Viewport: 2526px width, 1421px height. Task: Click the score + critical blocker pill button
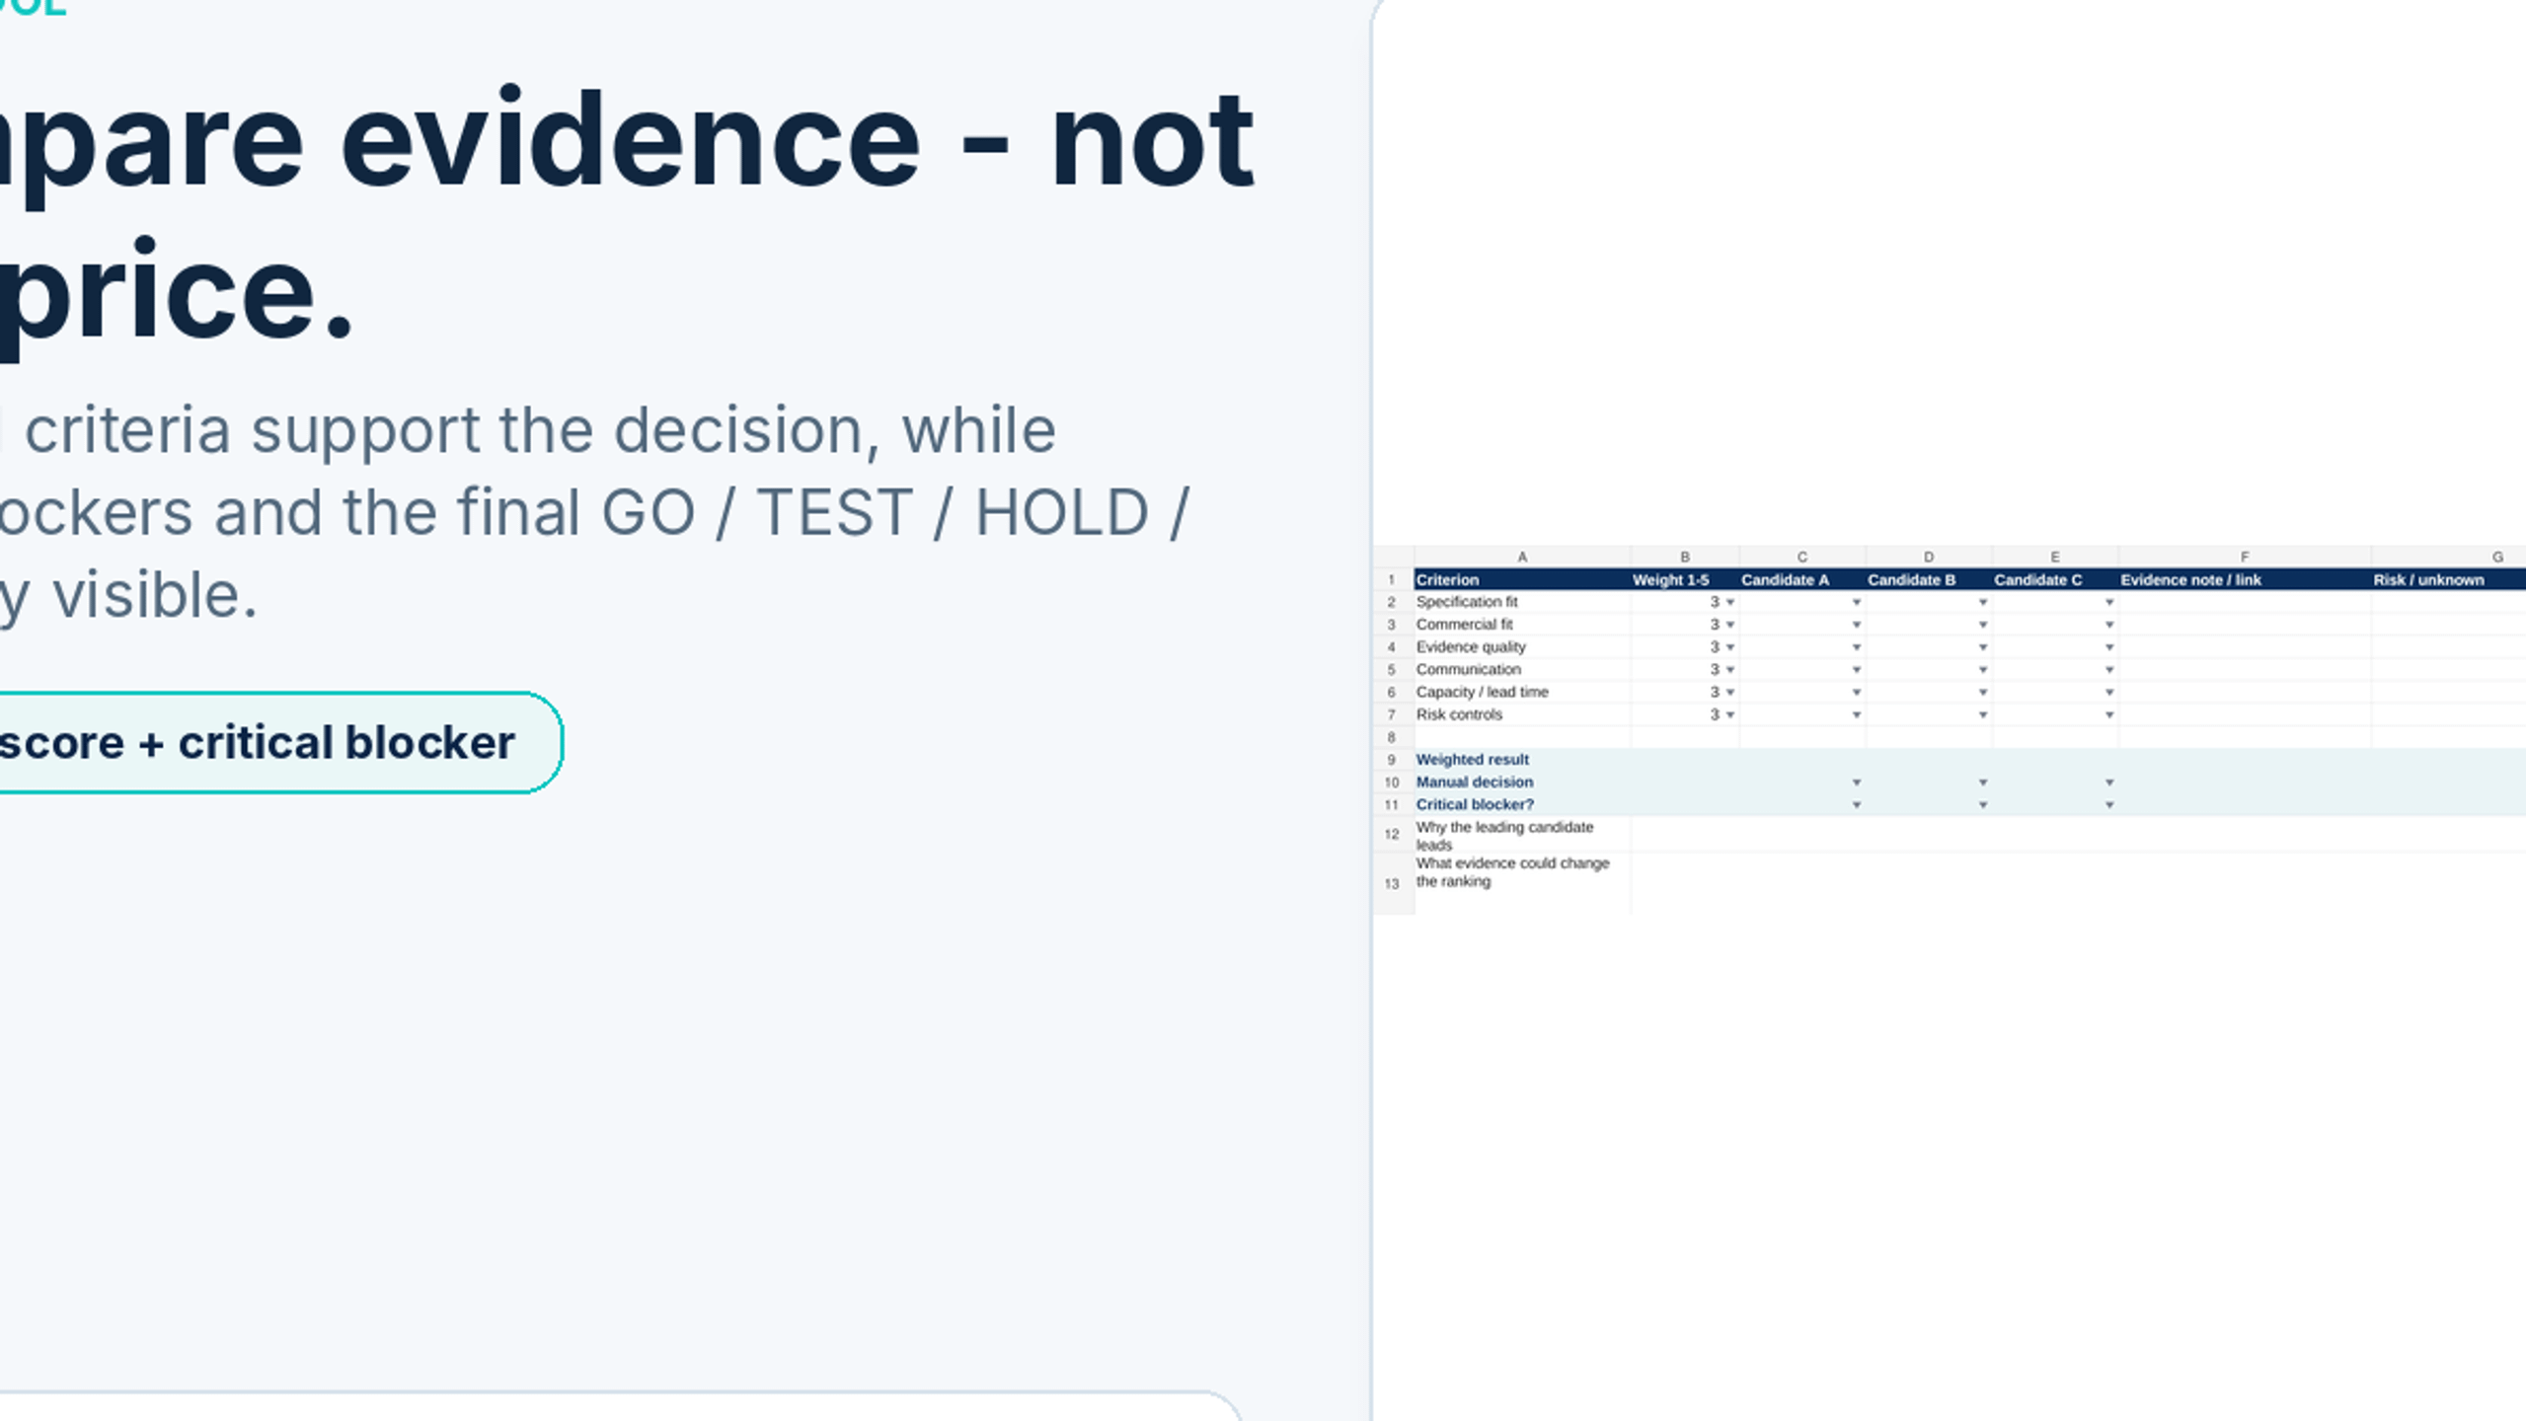pyautogui.click(x=257, y=742)
